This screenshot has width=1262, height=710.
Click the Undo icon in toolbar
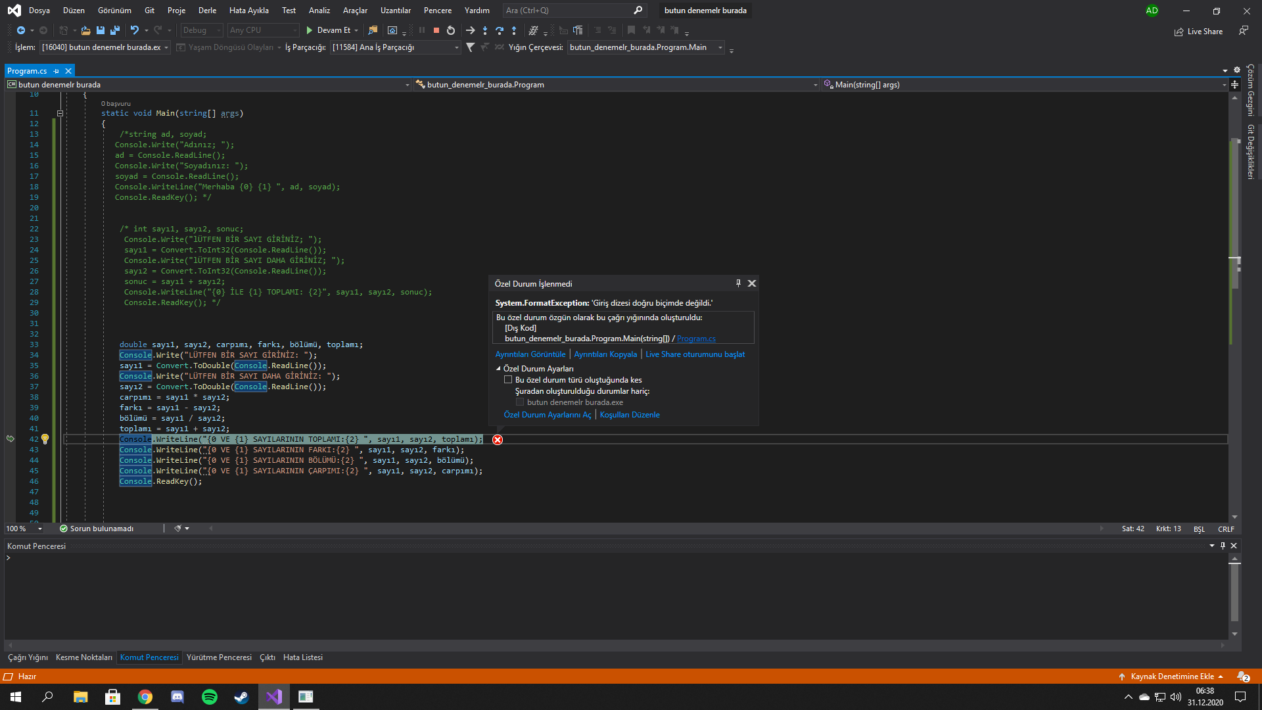coord(135,30)
